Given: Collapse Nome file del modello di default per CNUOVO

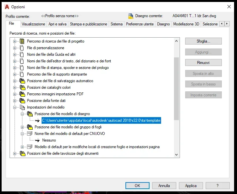Looking at the screenshot, I should [x=22, y=134].
